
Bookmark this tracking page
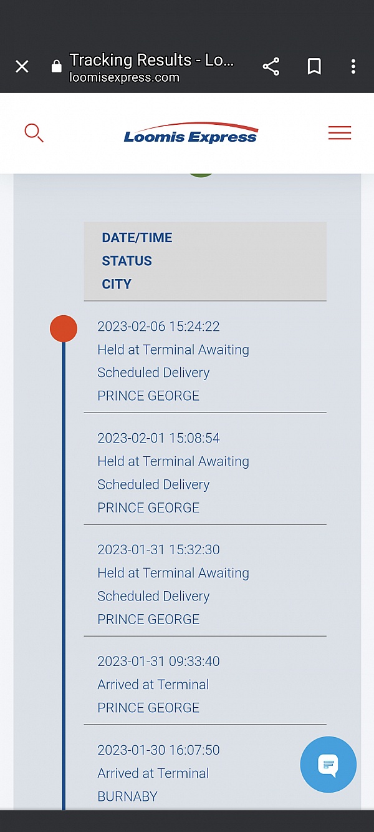click(314, 67)
